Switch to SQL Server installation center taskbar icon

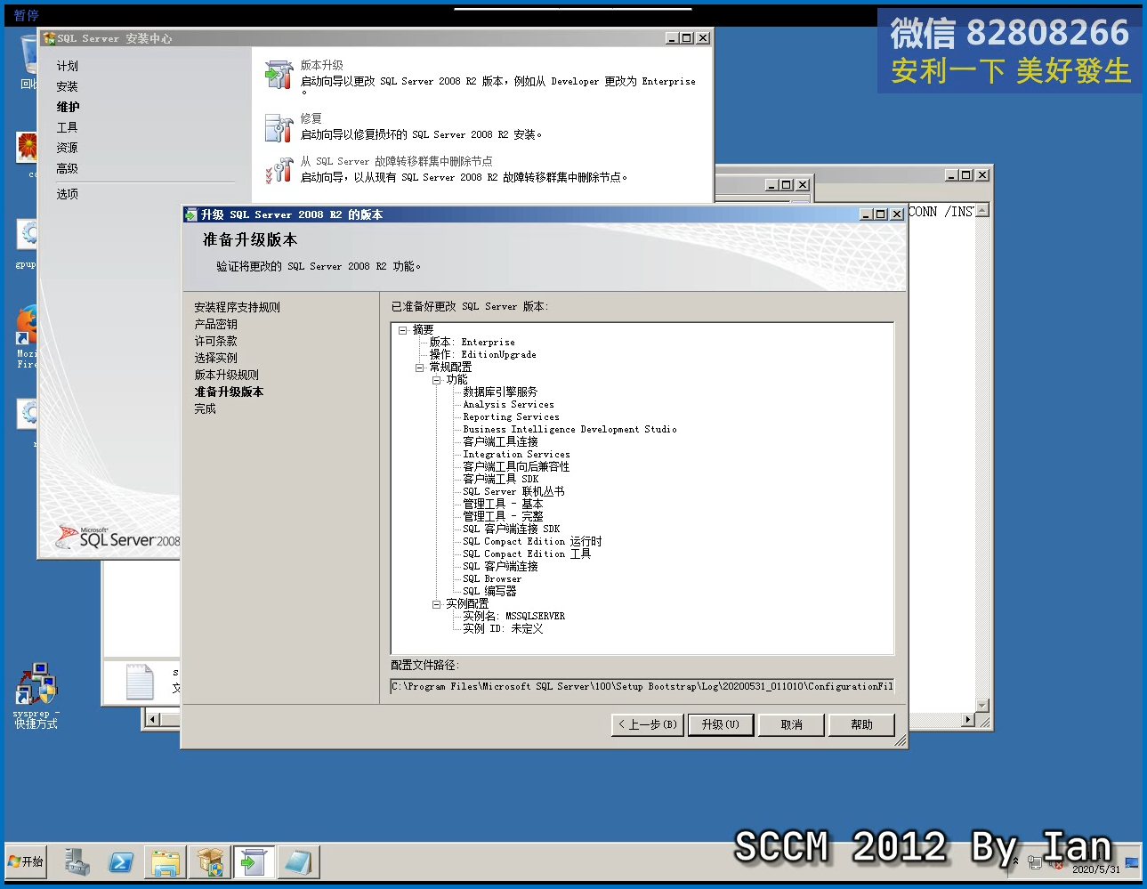(x=210, y=861)
